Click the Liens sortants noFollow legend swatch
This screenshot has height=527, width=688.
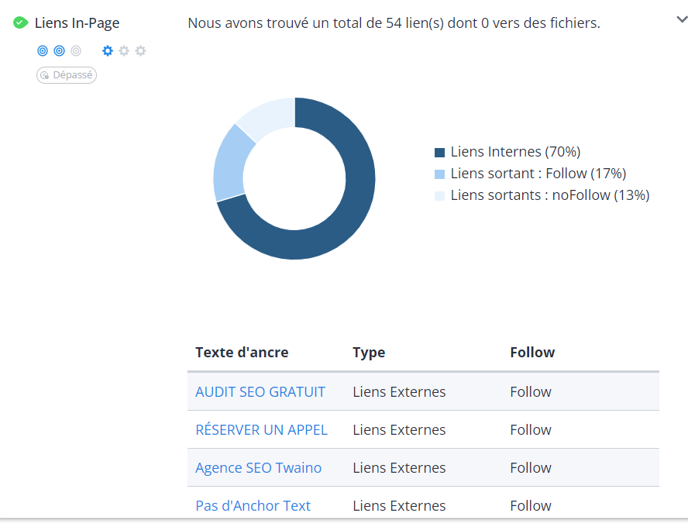(x=439, y=196)
